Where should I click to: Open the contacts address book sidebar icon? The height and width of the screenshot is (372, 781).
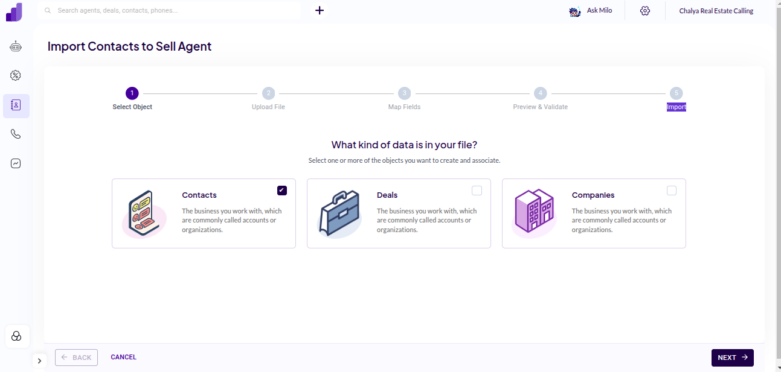click(16, 105)
